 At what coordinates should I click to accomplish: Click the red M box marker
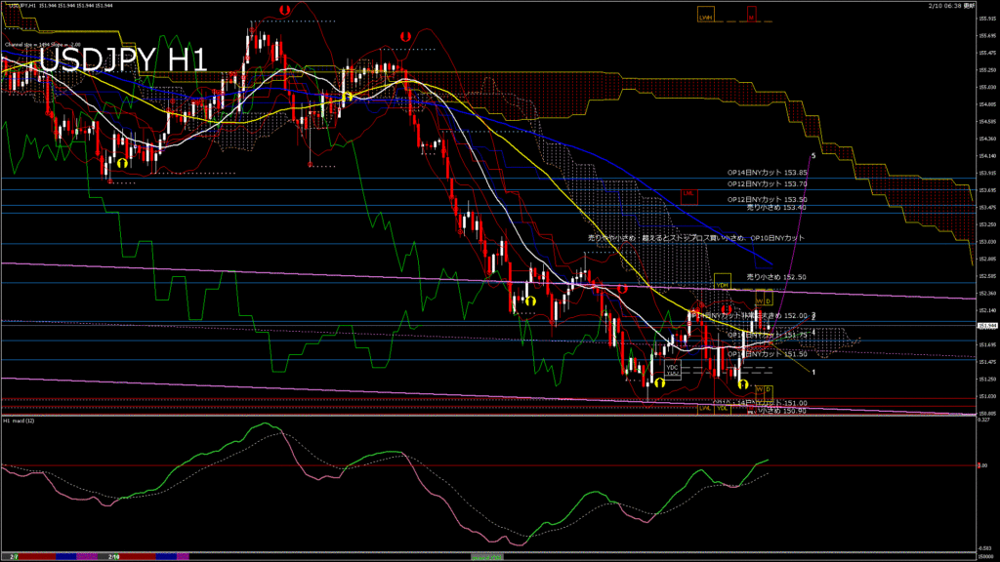pyautogui.click(x=751, y=17)
